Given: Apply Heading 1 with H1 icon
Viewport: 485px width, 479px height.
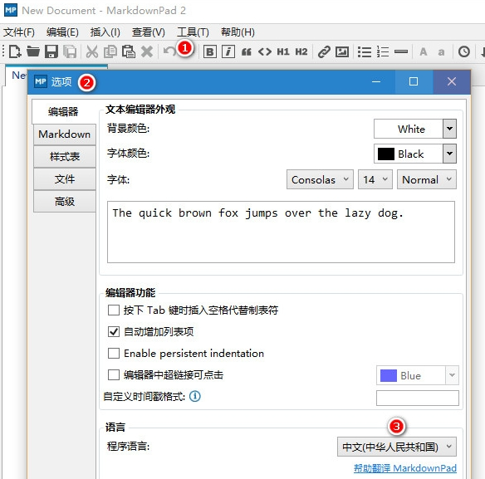Looking at the screenshot, I should click(283, 51).
